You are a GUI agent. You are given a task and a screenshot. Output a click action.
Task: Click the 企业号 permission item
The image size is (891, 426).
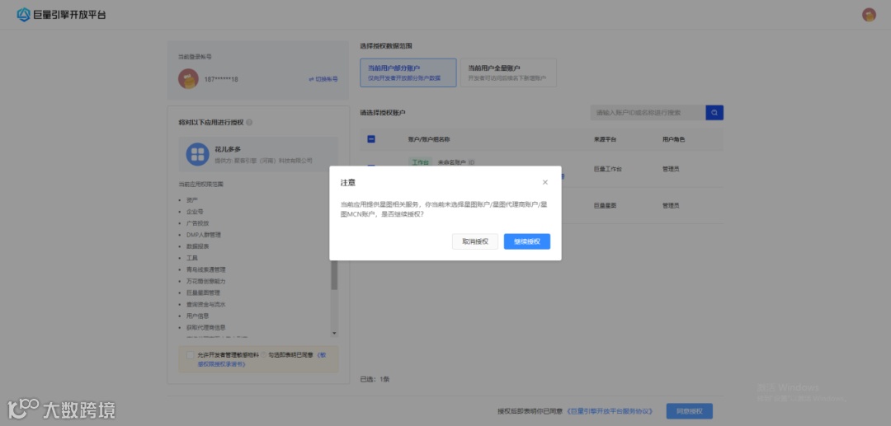(x=195, y=212)
